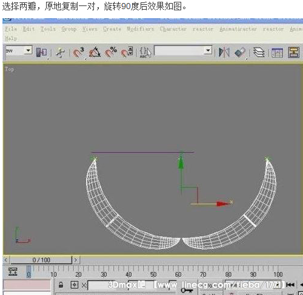Image resolution: width=303 pixels, height=295 pixels.
Task: Click the red X-axis gizmo arrow
Action: [223, 204]
